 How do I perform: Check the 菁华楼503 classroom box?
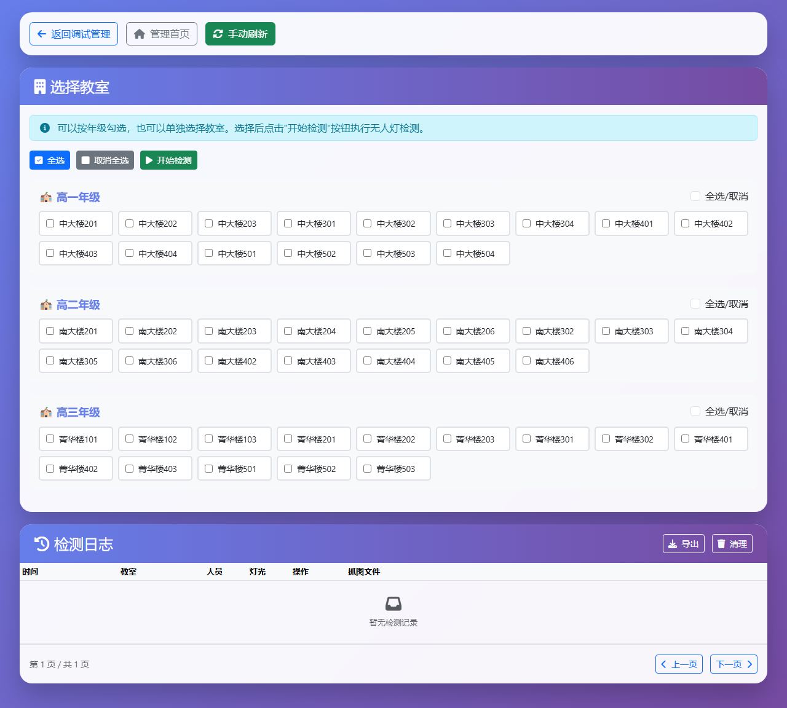368,468
